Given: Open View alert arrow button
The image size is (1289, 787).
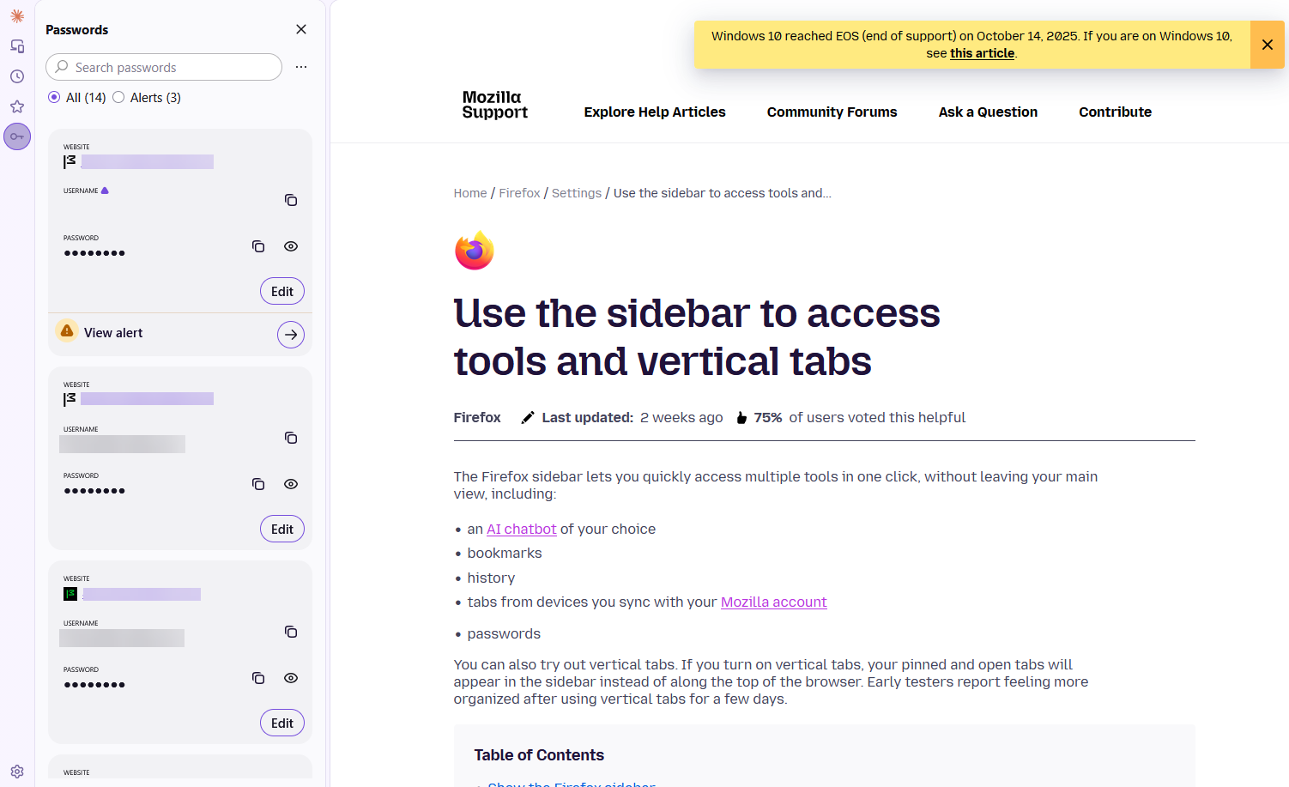Looking at the screenshot, I should pos(291,335).
